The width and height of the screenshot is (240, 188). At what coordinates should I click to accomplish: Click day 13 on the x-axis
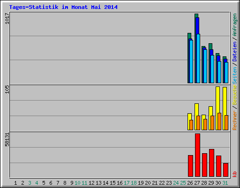98,183
